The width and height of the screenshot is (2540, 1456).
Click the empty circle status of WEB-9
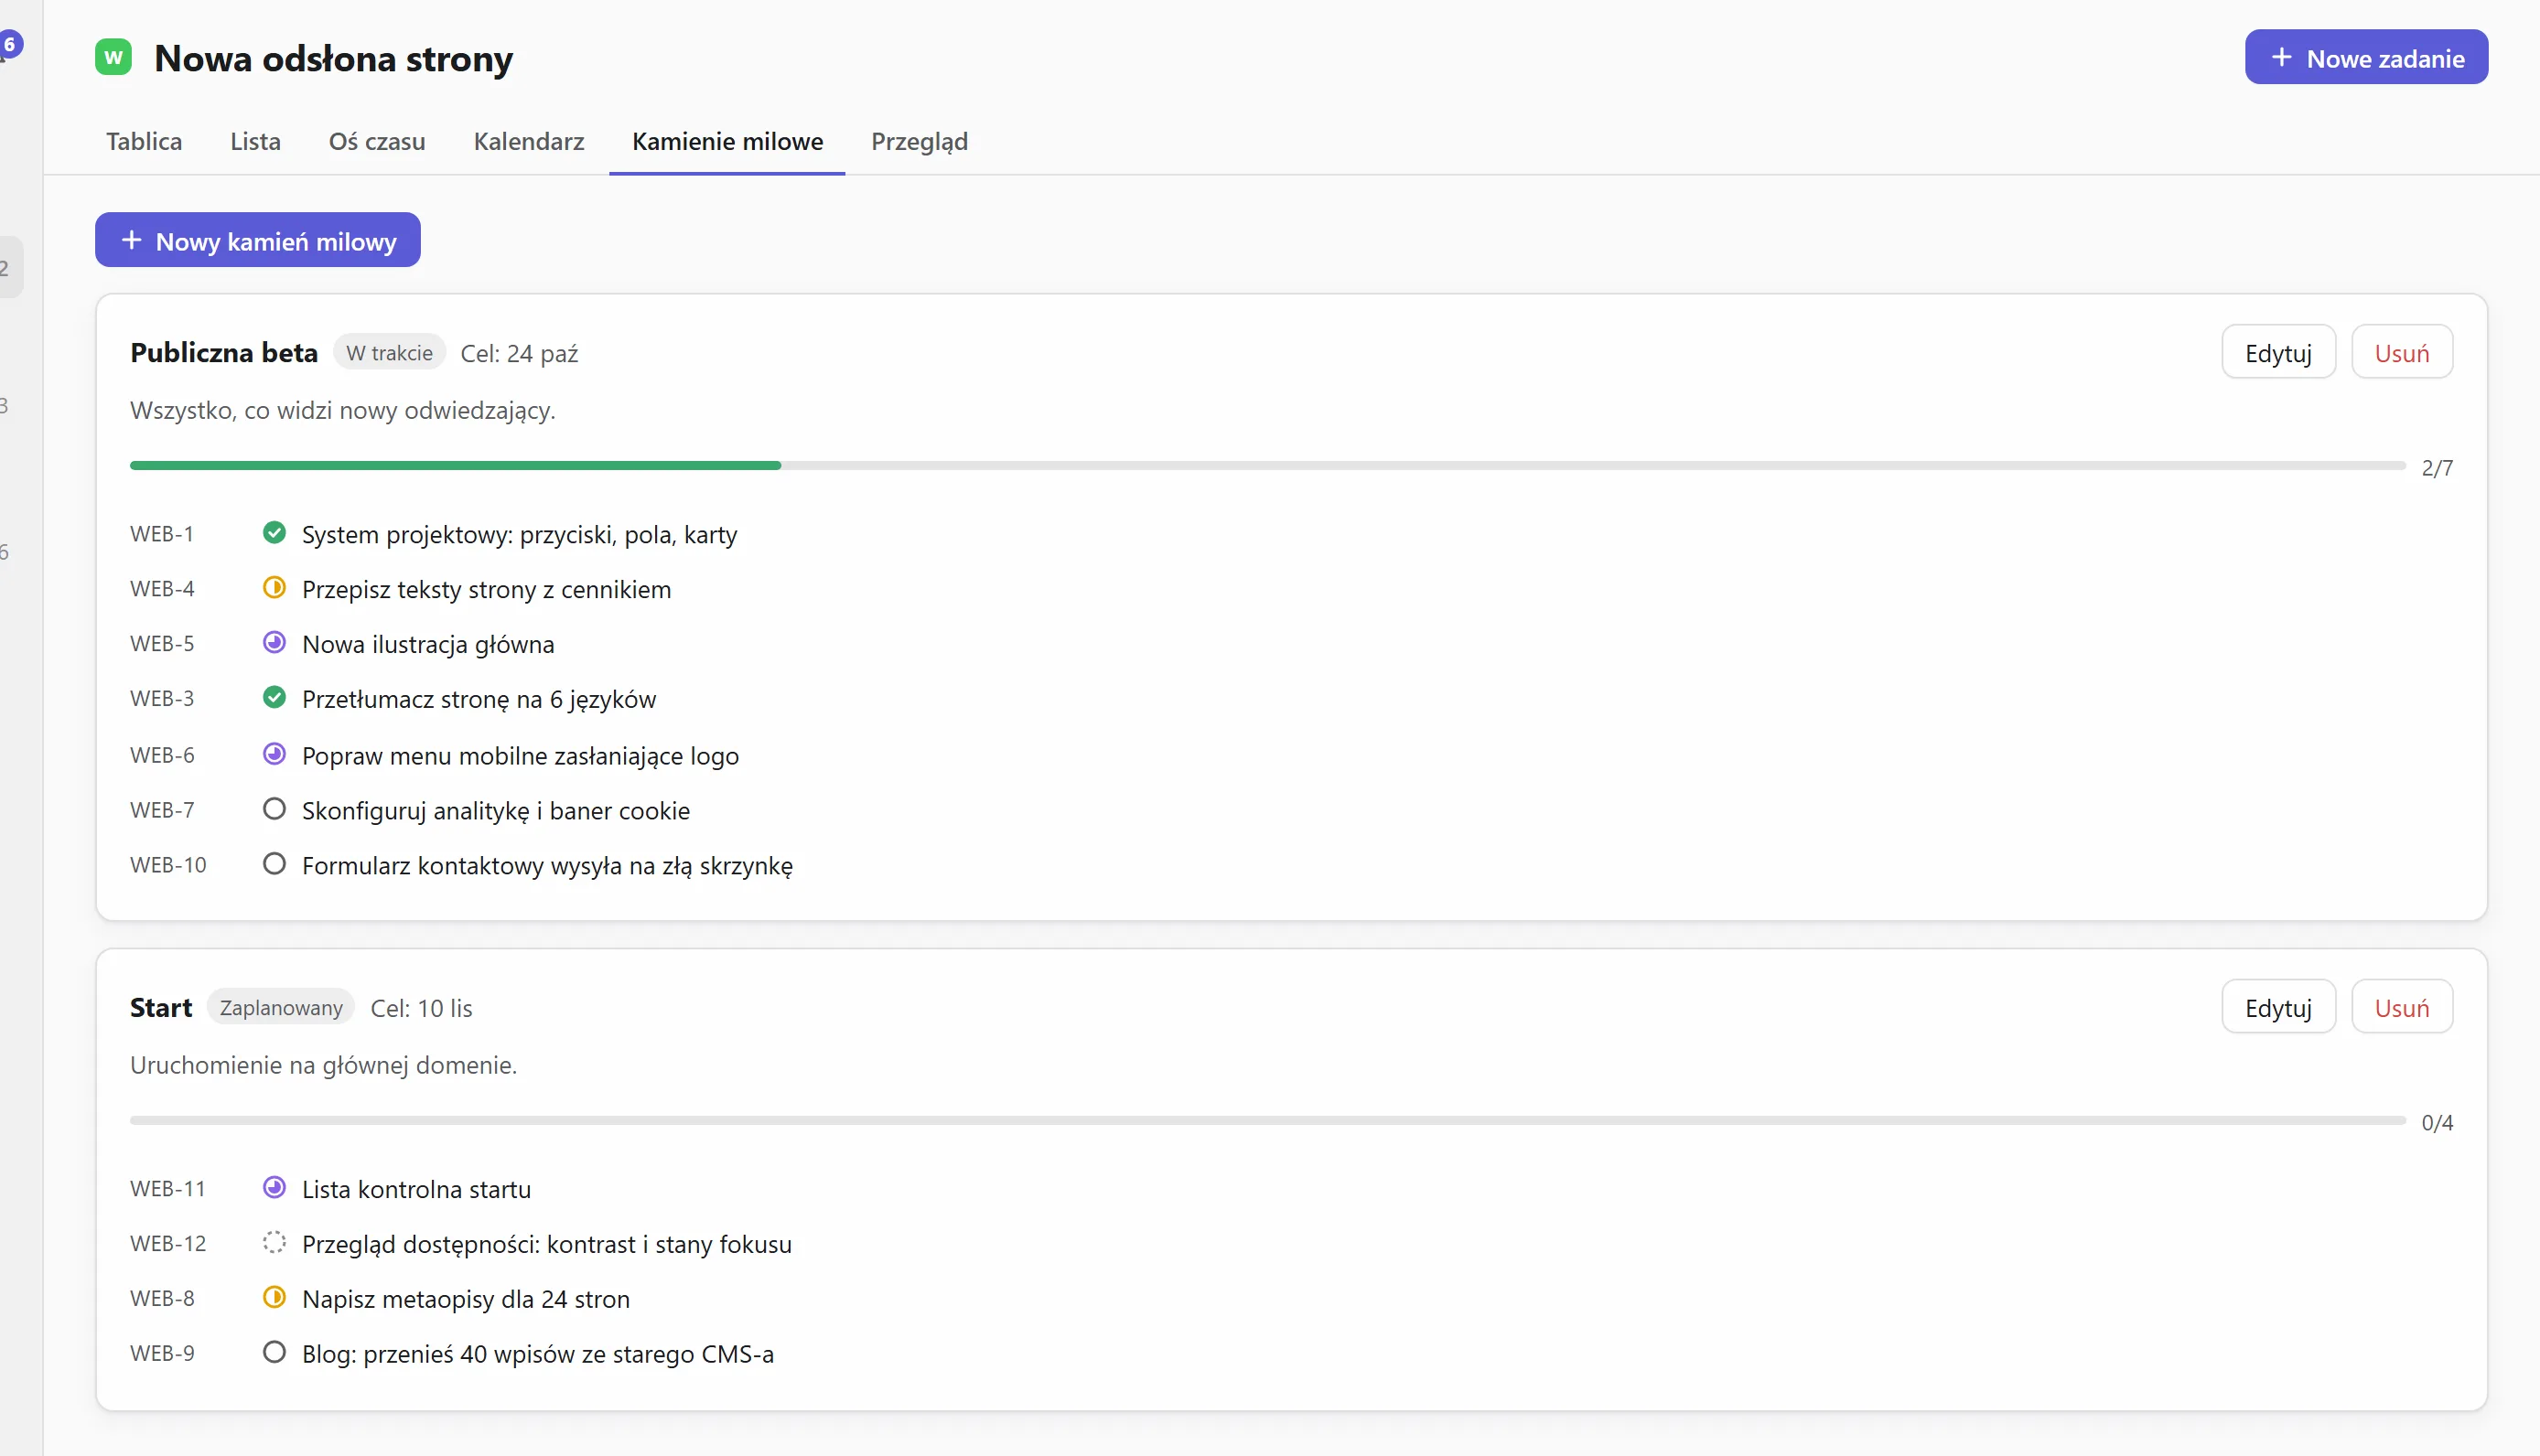click(x=274, y=1353)
